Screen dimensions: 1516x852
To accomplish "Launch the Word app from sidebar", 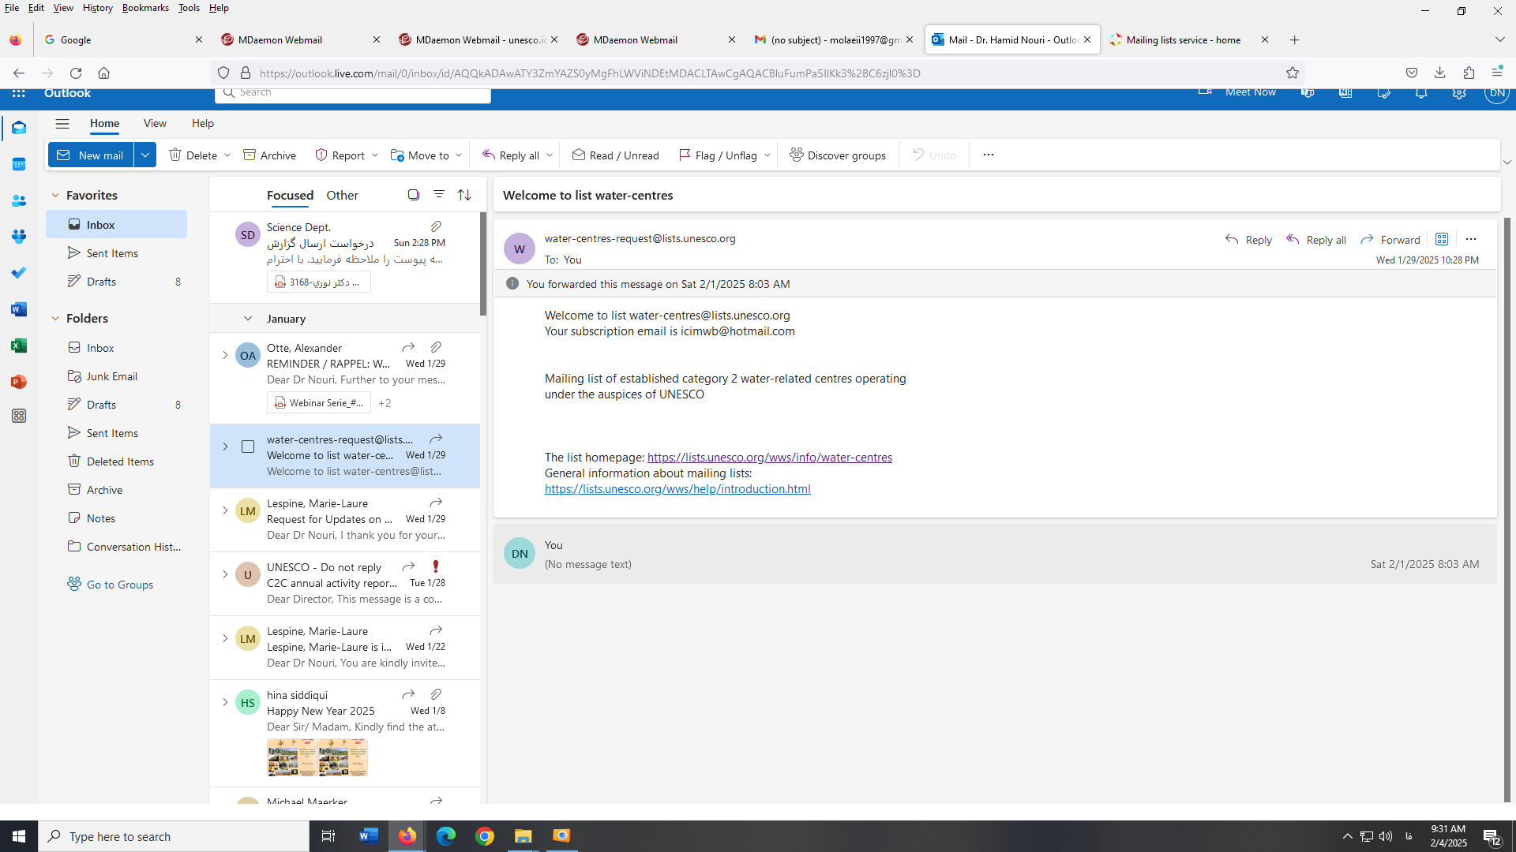I will tap(19, 309).
